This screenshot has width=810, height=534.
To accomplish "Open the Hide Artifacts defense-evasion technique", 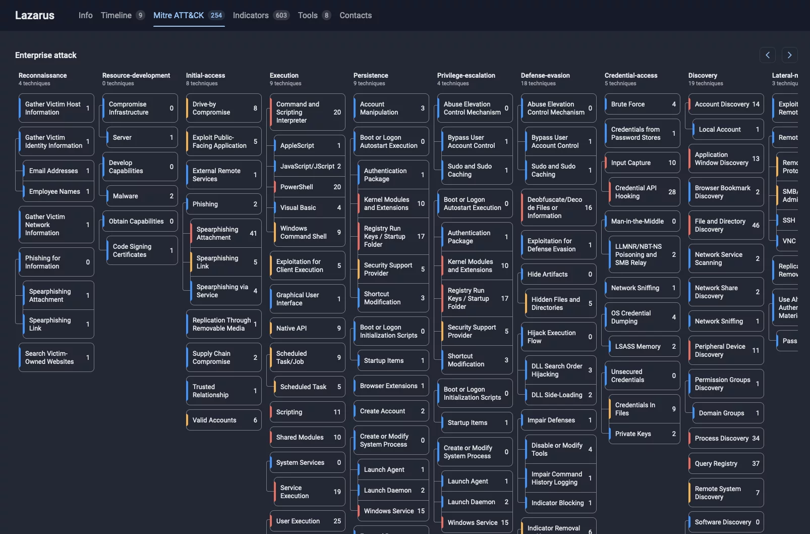I will pos(557,274).
